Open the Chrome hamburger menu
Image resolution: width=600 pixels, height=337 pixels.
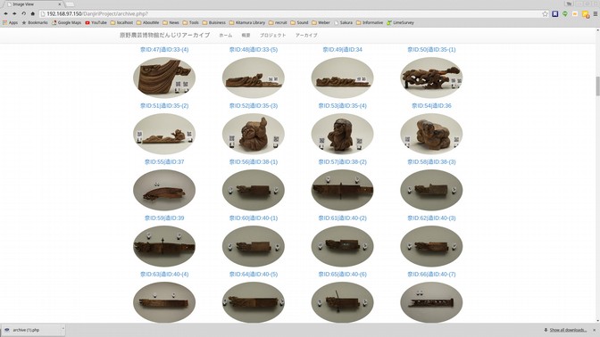[595, 13]
